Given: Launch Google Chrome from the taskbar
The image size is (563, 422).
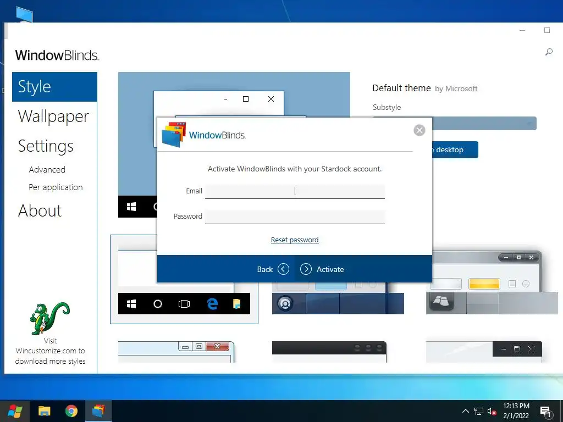Looking at the screenshot, I should click(71, 411).
